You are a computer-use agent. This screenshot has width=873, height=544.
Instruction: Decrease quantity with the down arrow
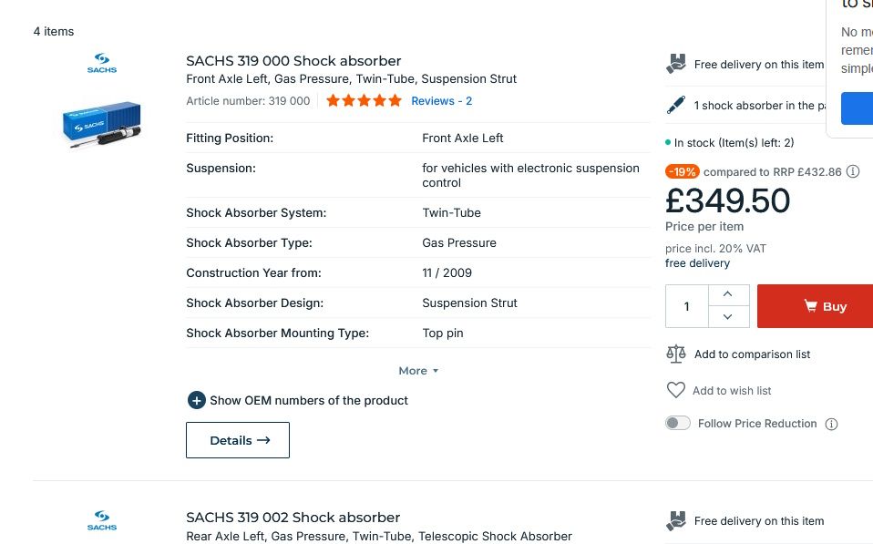[728, 317]
